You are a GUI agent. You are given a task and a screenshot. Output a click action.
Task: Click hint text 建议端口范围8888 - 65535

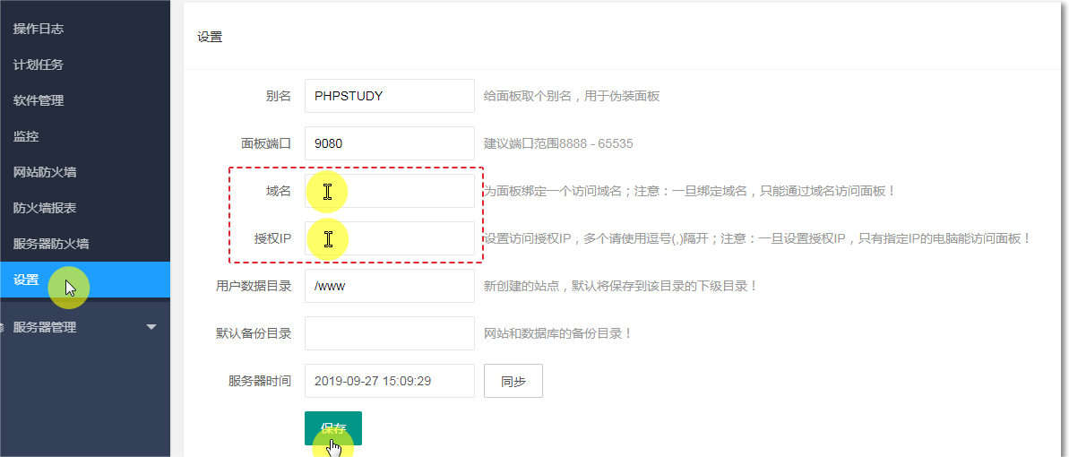[558, 144]
